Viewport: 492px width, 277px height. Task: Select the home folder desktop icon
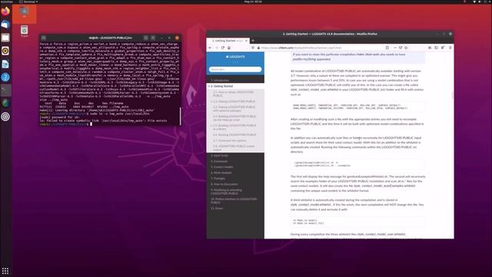pos(24,12)
